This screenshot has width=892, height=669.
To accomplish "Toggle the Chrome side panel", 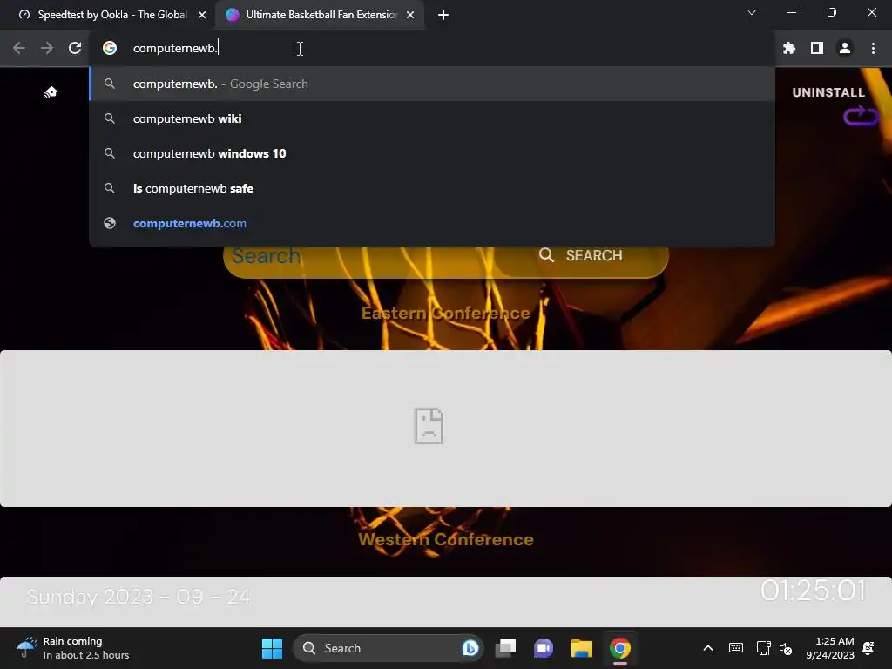I will click(x=817, y=49).
